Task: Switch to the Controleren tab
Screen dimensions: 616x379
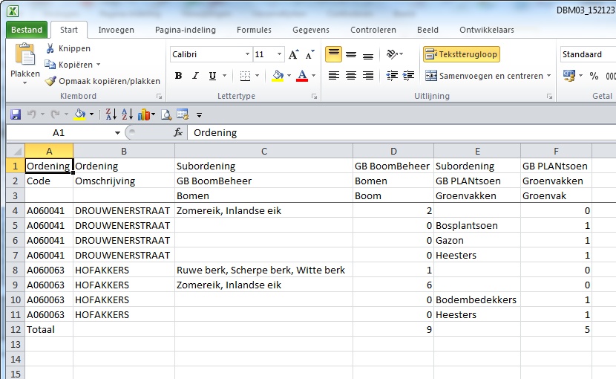Action: [x=373, y=30]
